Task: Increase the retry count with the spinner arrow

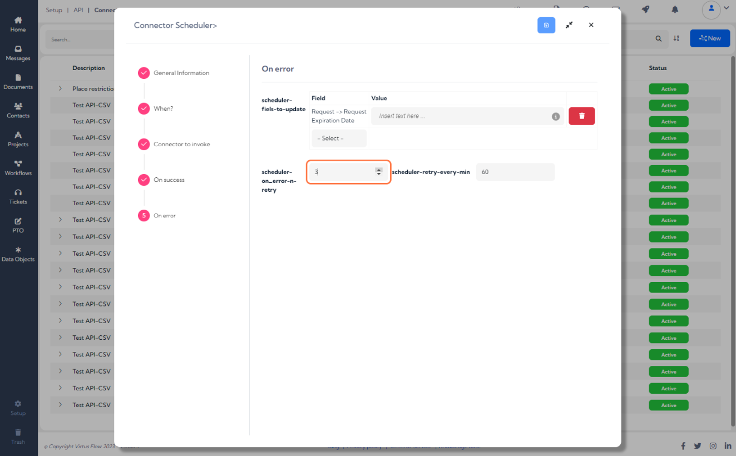Action: pos(379,170)
